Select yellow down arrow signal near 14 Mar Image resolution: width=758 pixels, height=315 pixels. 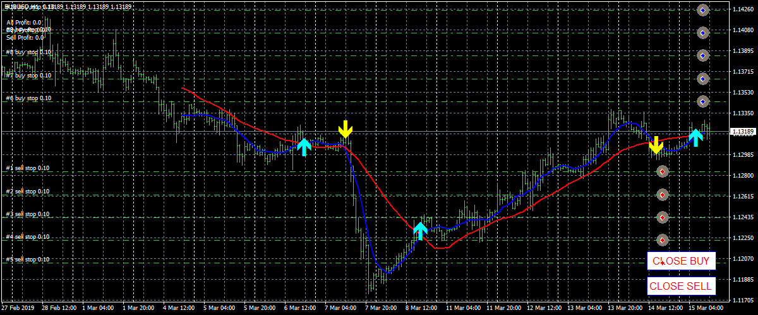tap(656, 145)
